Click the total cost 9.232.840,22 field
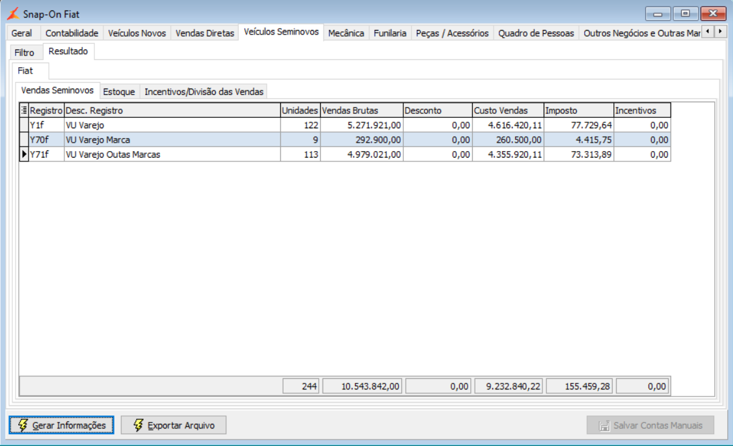Image resolution: width=733 pixels, height=446 pixels. 508,386
